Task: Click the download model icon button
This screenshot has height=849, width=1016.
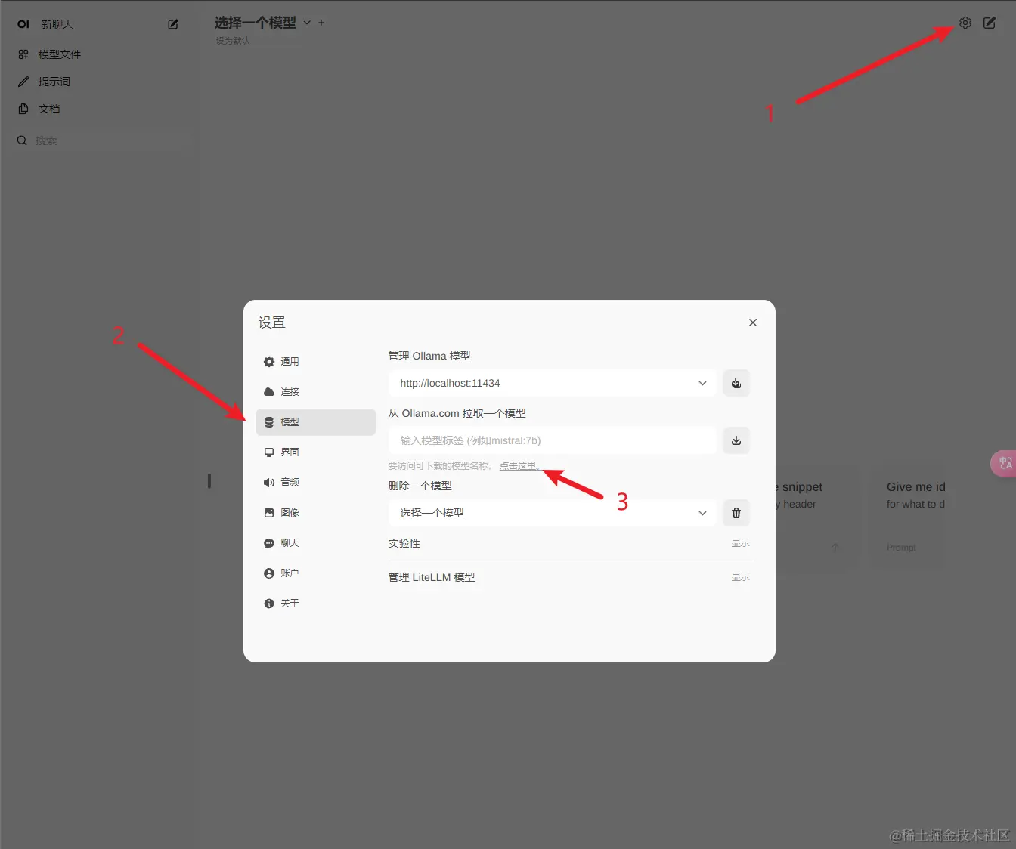Action: click(736, 440)
